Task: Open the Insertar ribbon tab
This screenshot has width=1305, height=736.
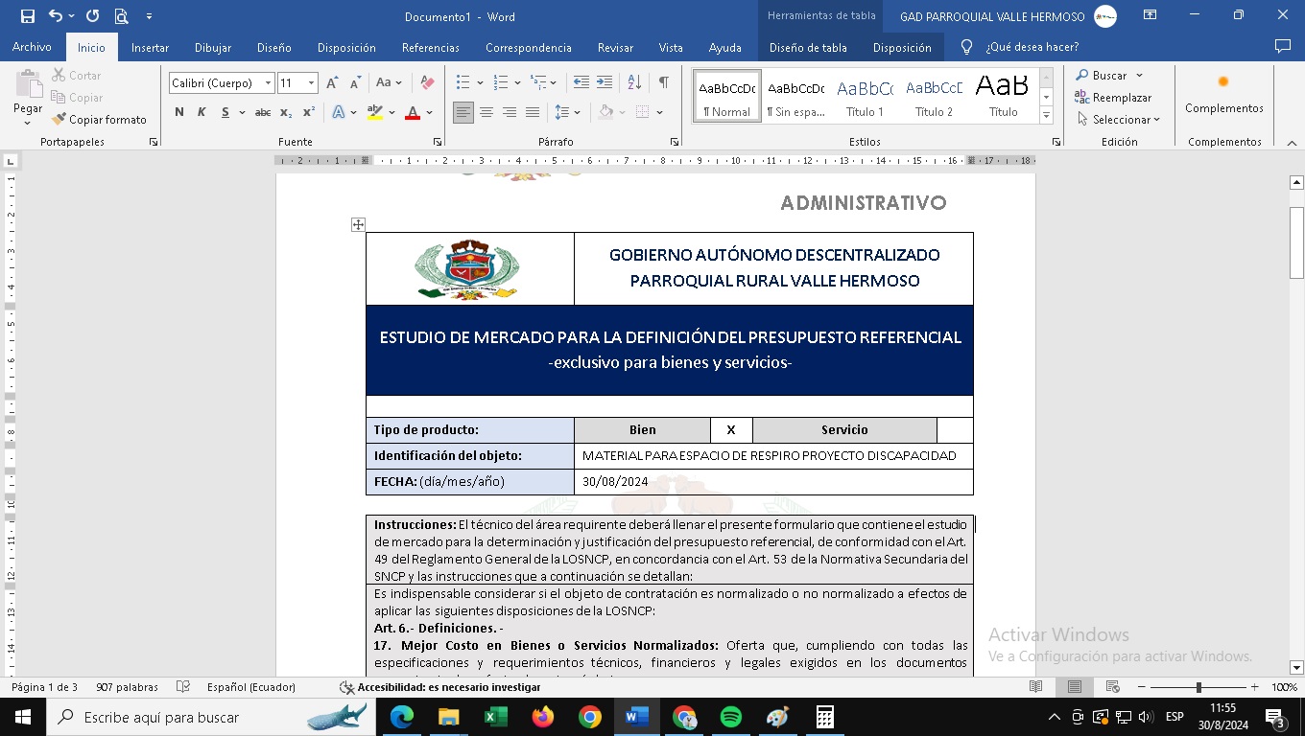Action: click(150, 47)
